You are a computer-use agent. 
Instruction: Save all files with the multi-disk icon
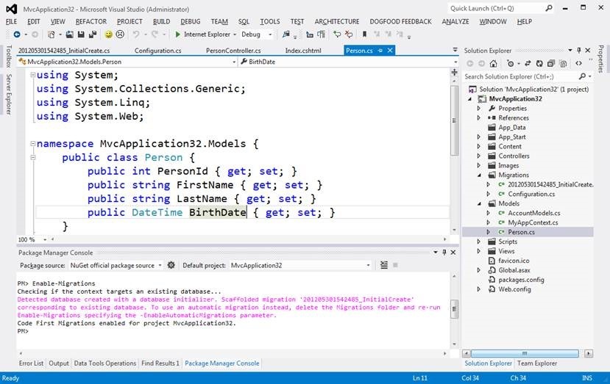(92, 35)
